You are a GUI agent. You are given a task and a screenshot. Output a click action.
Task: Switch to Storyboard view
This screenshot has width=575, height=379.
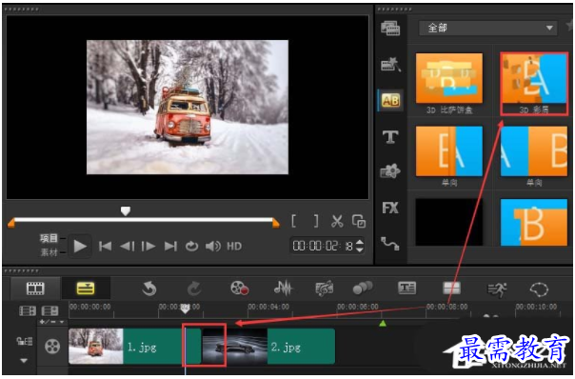click(35, 289)
